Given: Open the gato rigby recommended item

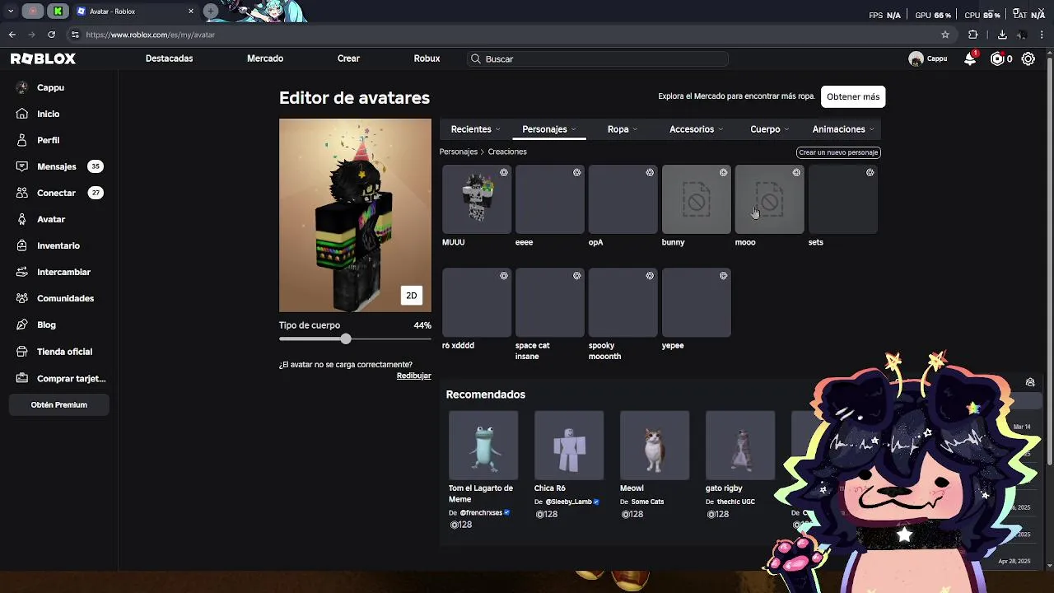Looking at the screenshot, I should (x=740, y=446).
